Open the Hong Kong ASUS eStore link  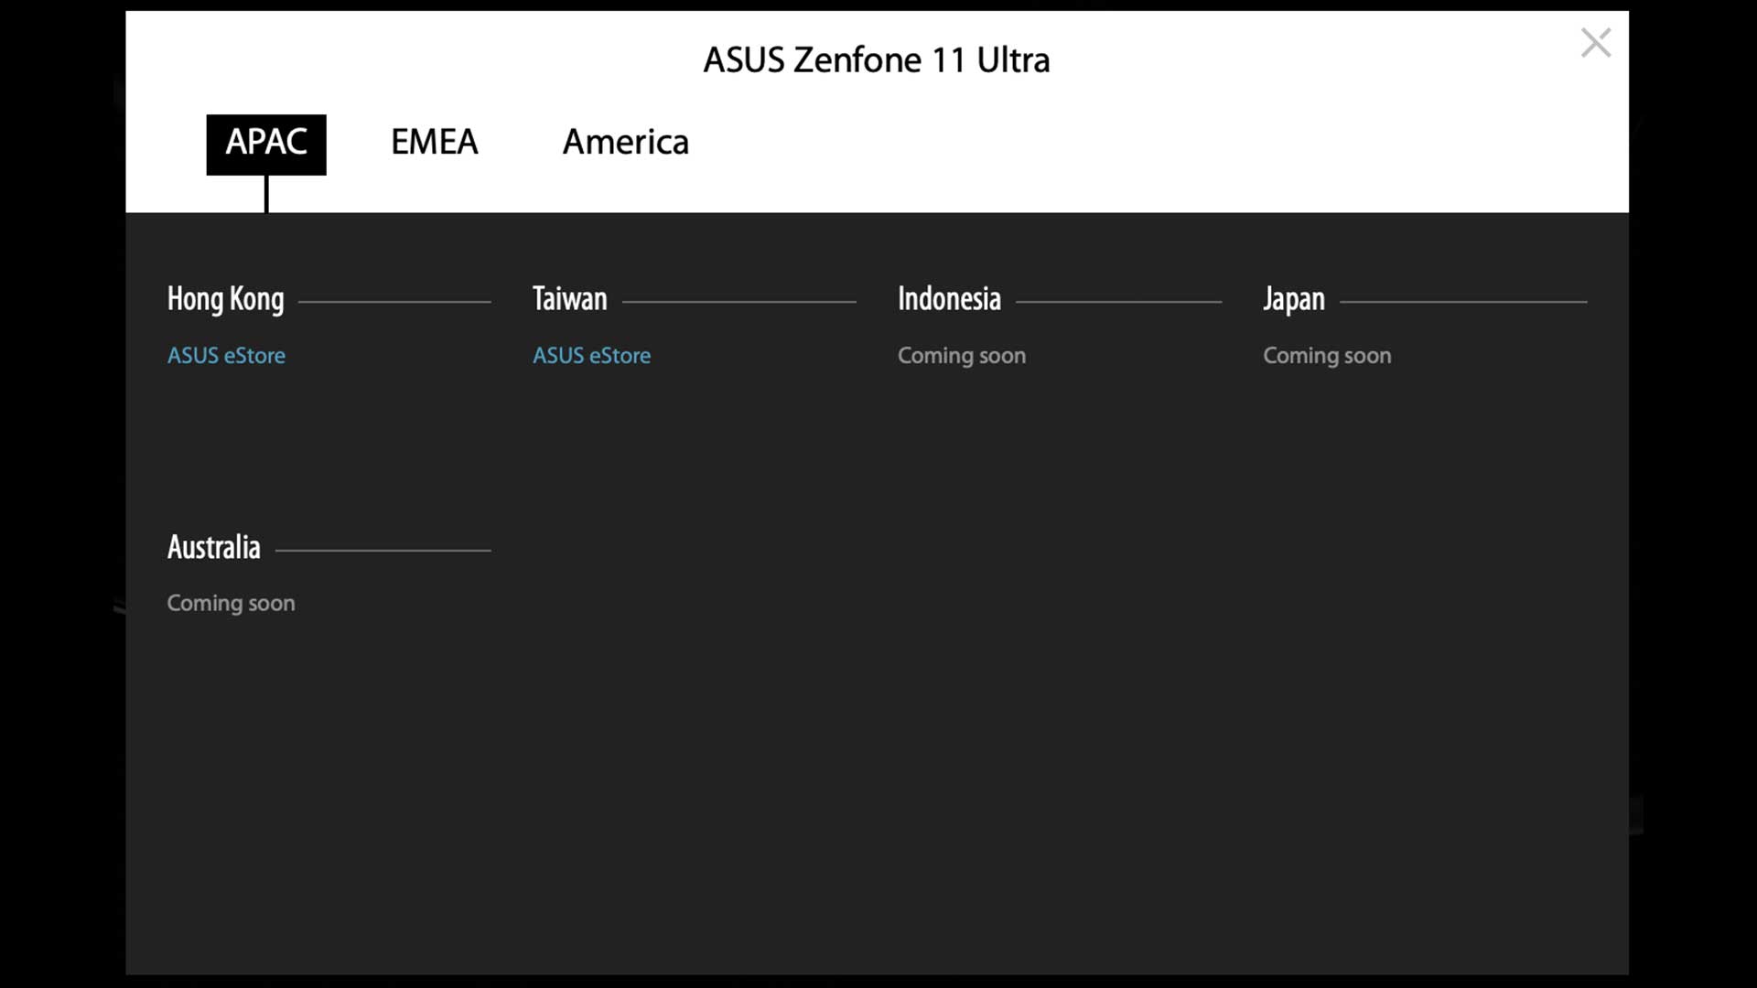[x=226, y=356]
